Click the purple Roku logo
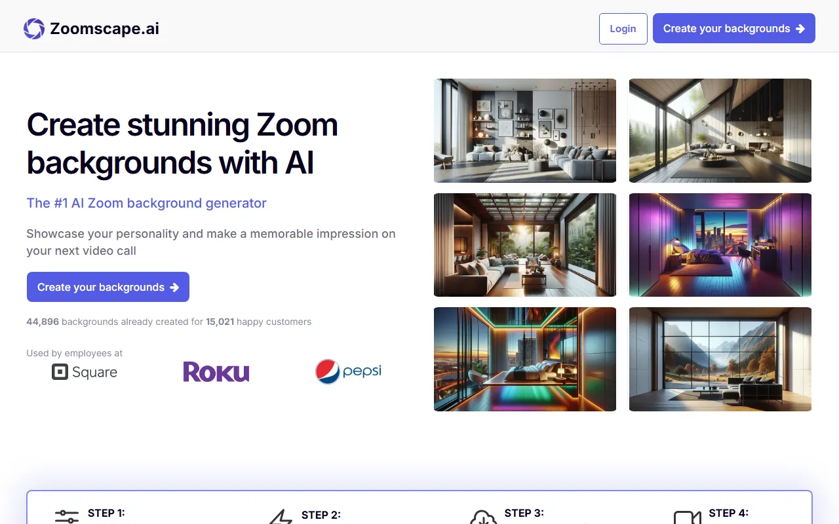 tap(216, 372)
